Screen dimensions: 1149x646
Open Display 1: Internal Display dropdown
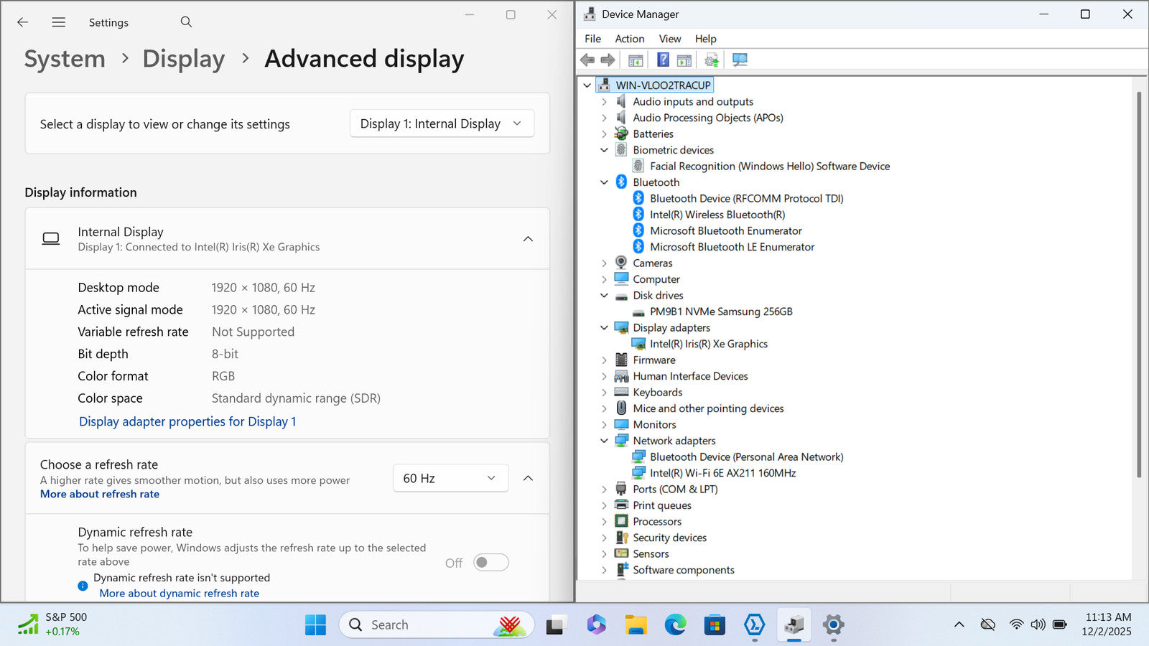(442, 123)
